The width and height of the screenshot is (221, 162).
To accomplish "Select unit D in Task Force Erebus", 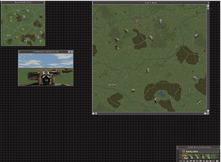I will pyautogui.click(x=207, y=156).
